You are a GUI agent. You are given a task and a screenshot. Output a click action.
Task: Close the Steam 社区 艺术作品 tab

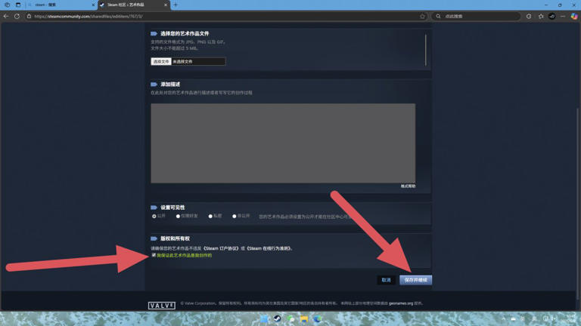tap(166, 5)
